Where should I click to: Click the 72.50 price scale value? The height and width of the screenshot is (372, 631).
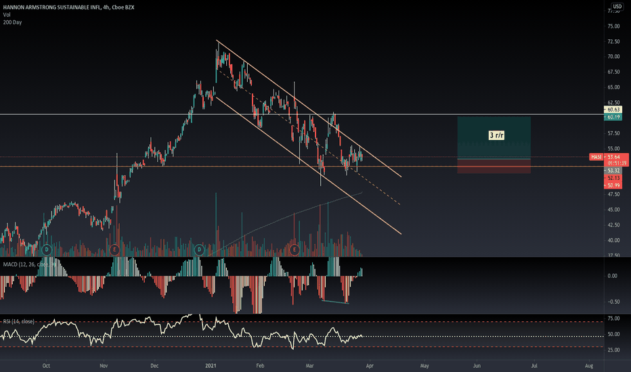tap(613, 41)
